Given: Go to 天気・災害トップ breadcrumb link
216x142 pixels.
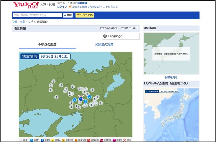Looking at the screenshot, I should click(22, 22).
